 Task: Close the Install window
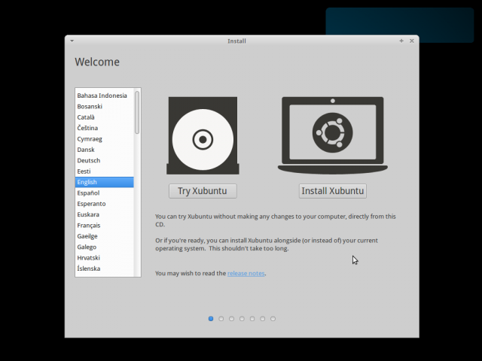(412, 41)
